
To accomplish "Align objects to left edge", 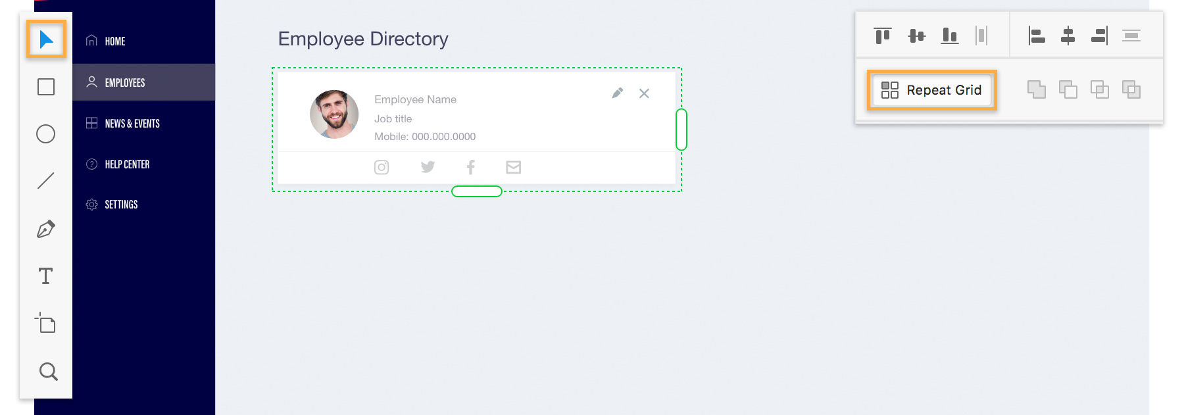I will [x=1037, y=36].
